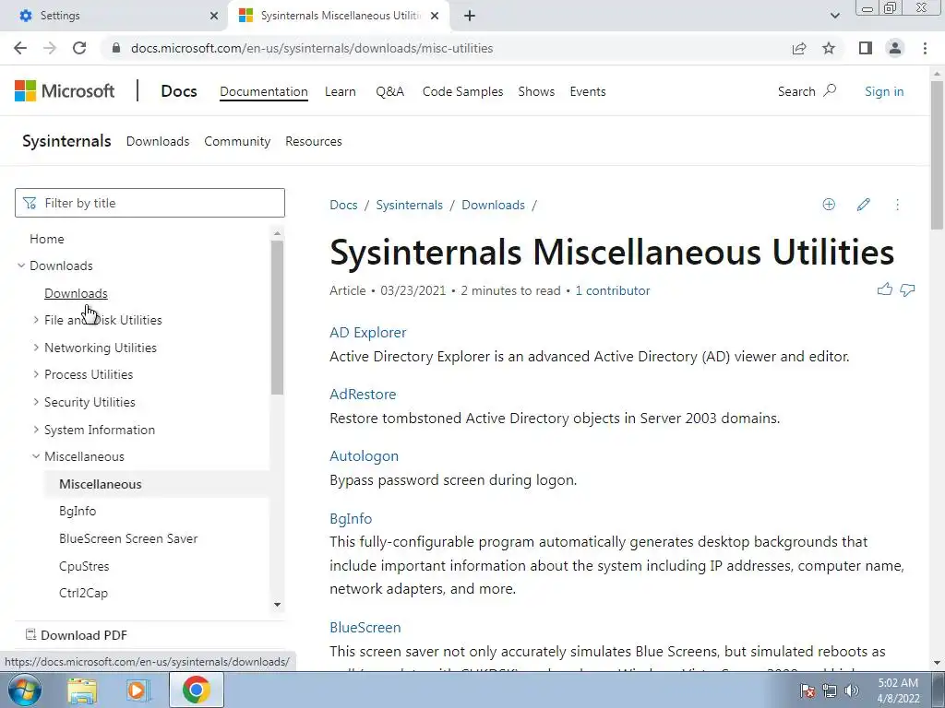Click the padlock site info icon
The height and width of the screenshot is (708, 945).
click(116, 48)
